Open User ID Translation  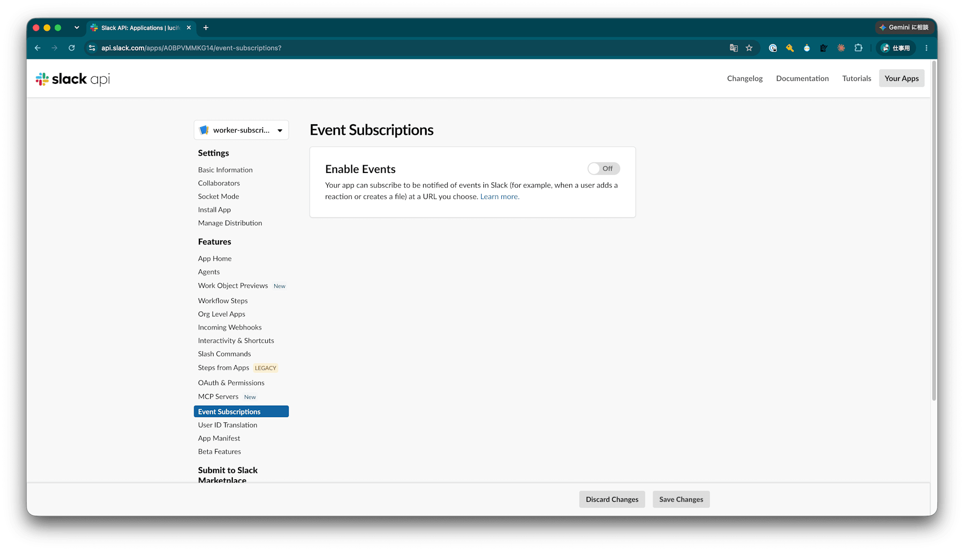tap(228, 425)
